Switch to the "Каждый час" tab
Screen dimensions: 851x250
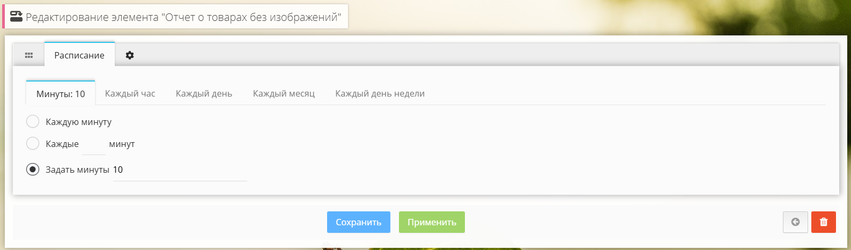click(130, 94)
